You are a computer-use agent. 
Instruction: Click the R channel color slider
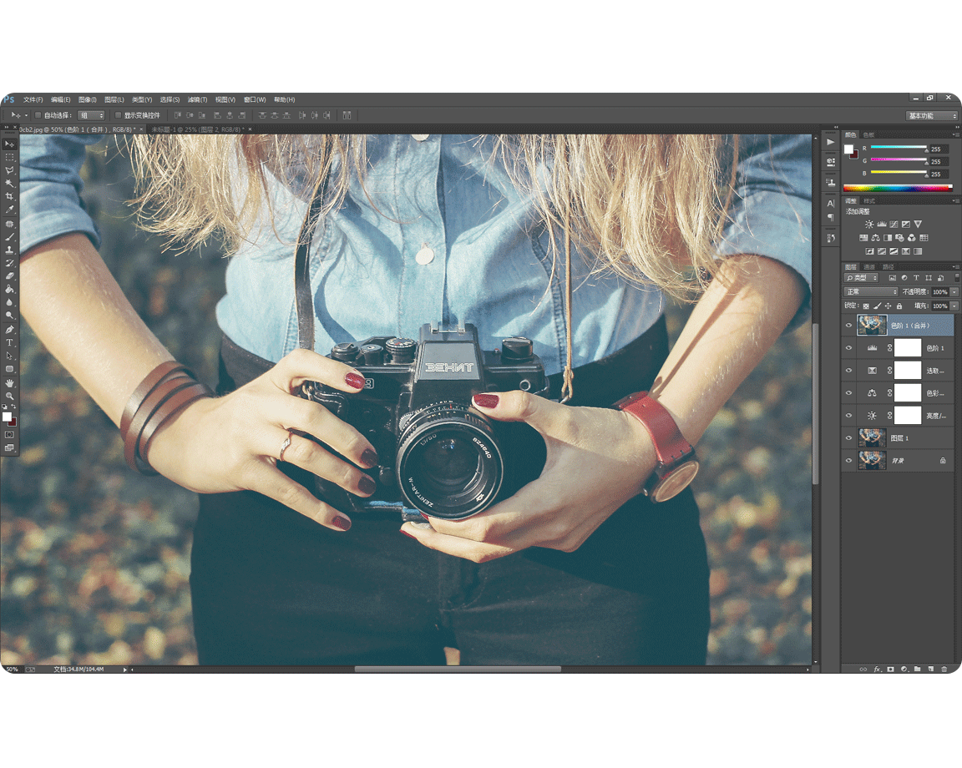pyautogui.click(x=899, y=147)
